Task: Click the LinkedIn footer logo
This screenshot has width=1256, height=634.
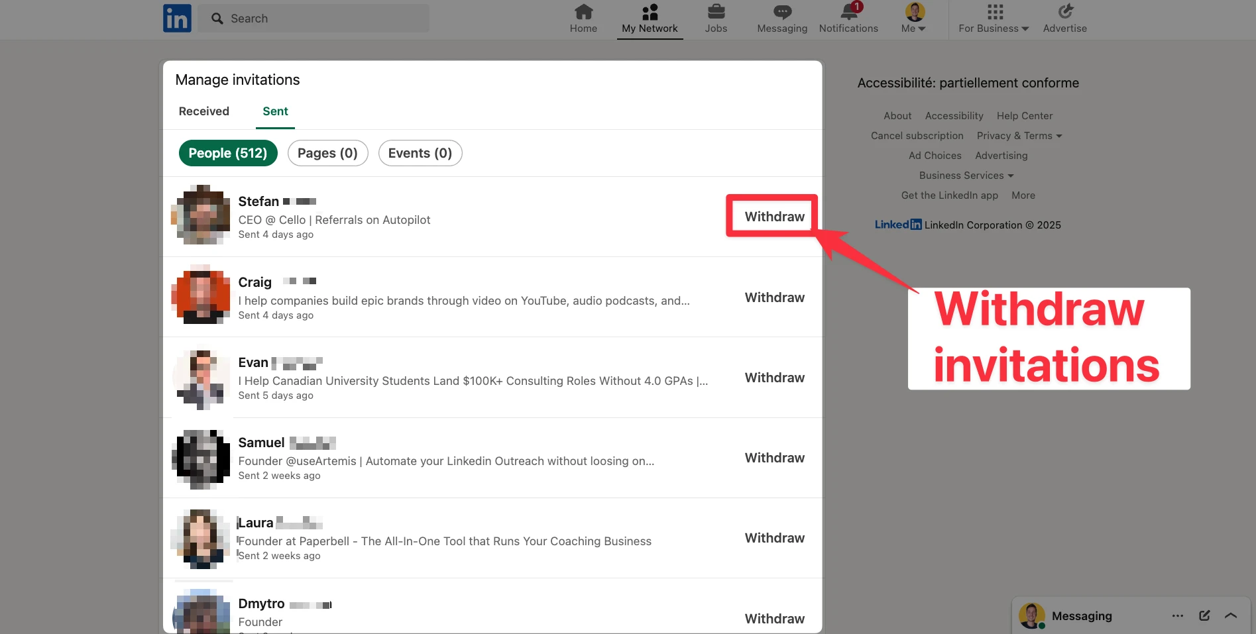Action: point(898,225)
